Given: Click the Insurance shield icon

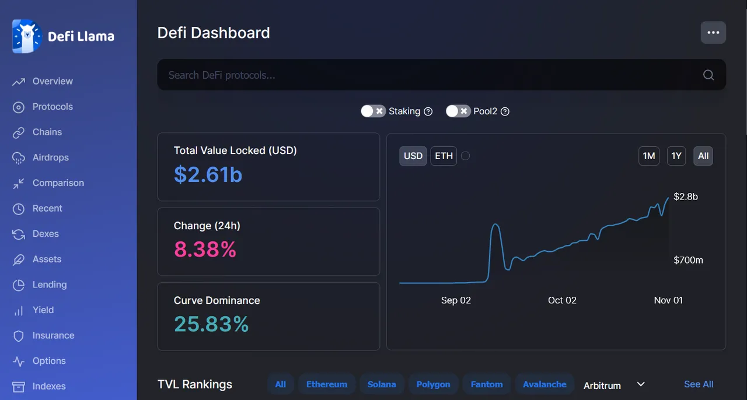Looking at the screenshot, I should [19, 336].
